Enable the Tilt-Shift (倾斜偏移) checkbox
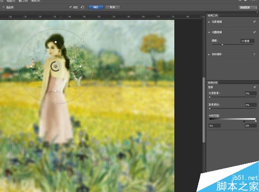The width and height of the screenshot is (259, 192). pyautogui.click(x=255, y=54)
